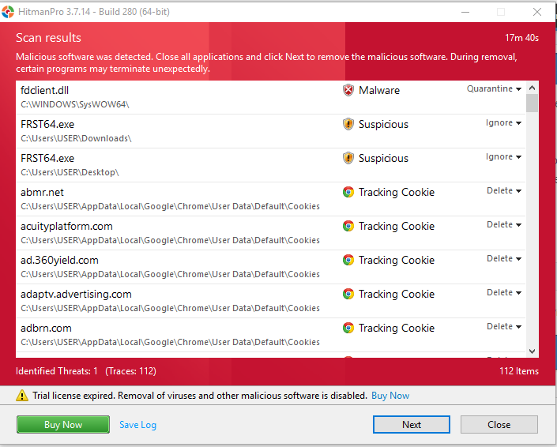Click the C:\WINDOWS\SysWOW64\ path text

[x=74, y=104]
